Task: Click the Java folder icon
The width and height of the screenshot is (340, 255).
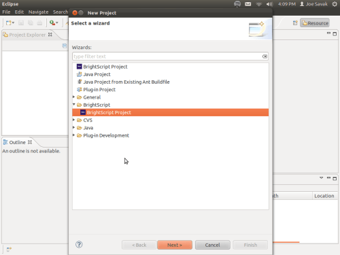Action: 79,128
